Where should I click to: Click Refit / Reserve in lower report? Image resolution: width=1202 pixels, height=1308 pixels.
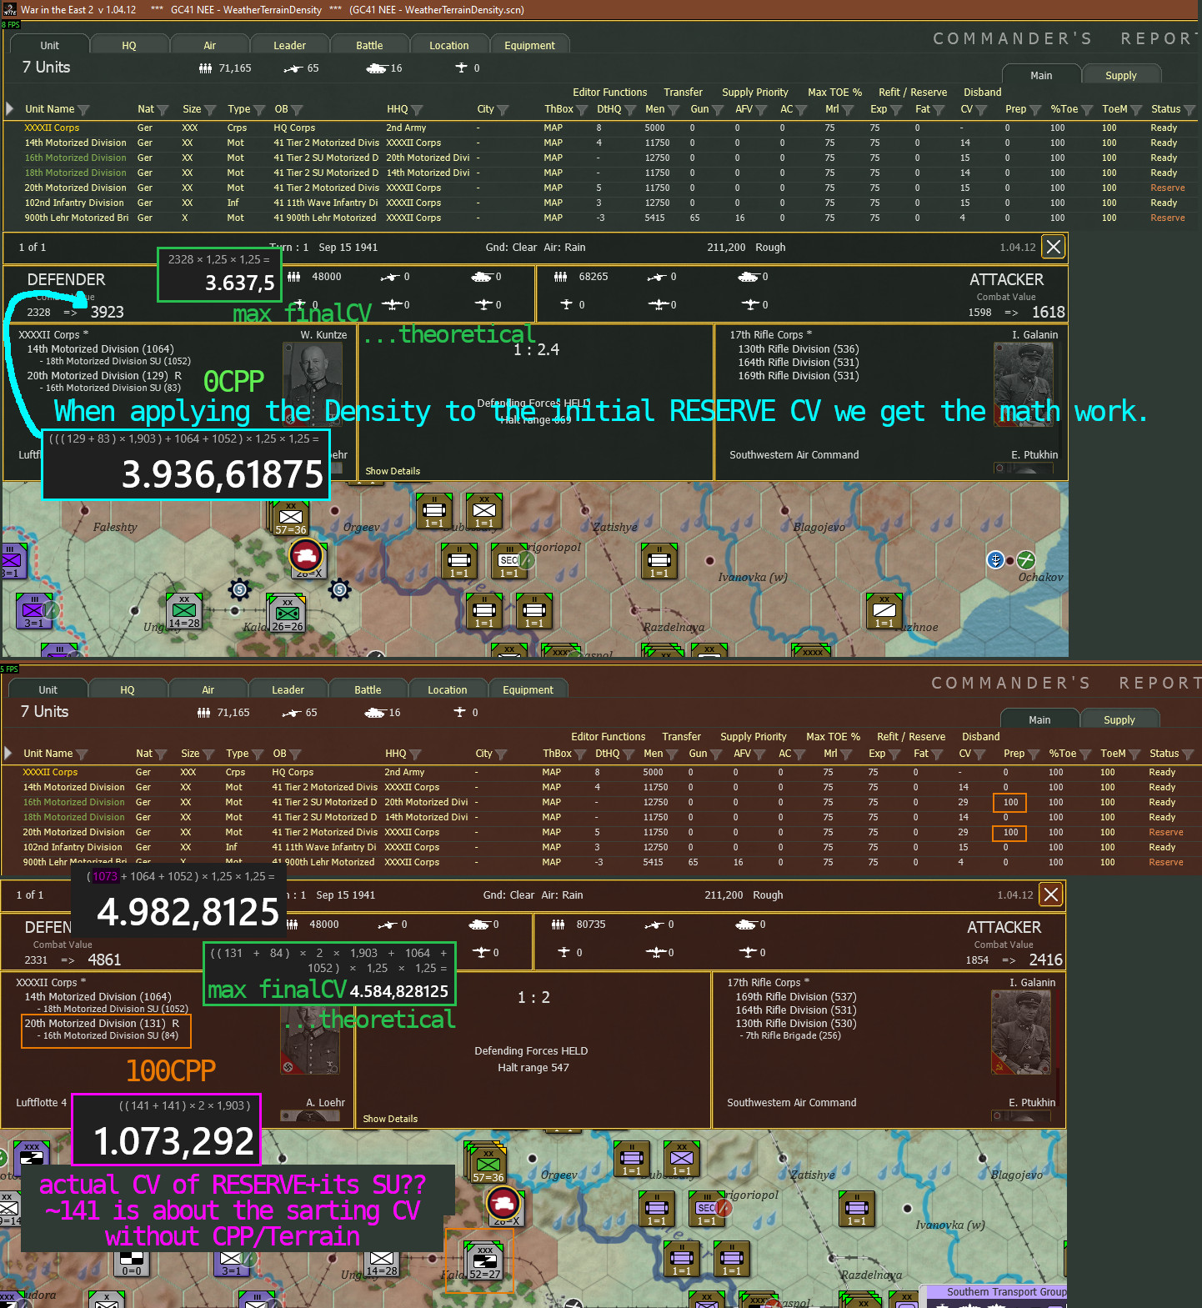coord(911,737)
